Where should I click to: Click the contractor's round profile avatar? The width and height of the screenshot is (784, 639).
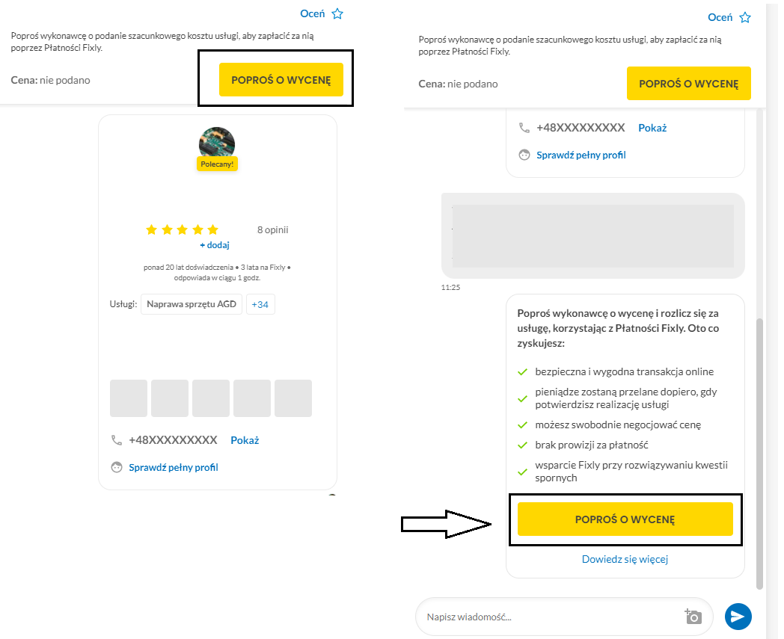(x=217, y=144)
